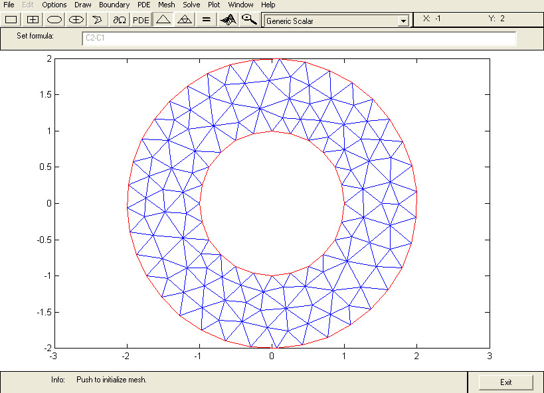Click the -3 label on the horizontal axis

(53, 356)
